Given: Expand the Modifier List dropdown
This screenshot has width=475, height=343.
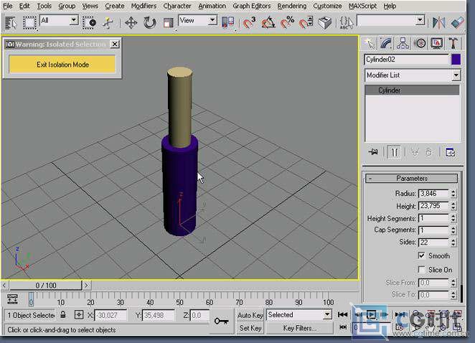Looking at the screenshot, I should (x=413, y=75).
